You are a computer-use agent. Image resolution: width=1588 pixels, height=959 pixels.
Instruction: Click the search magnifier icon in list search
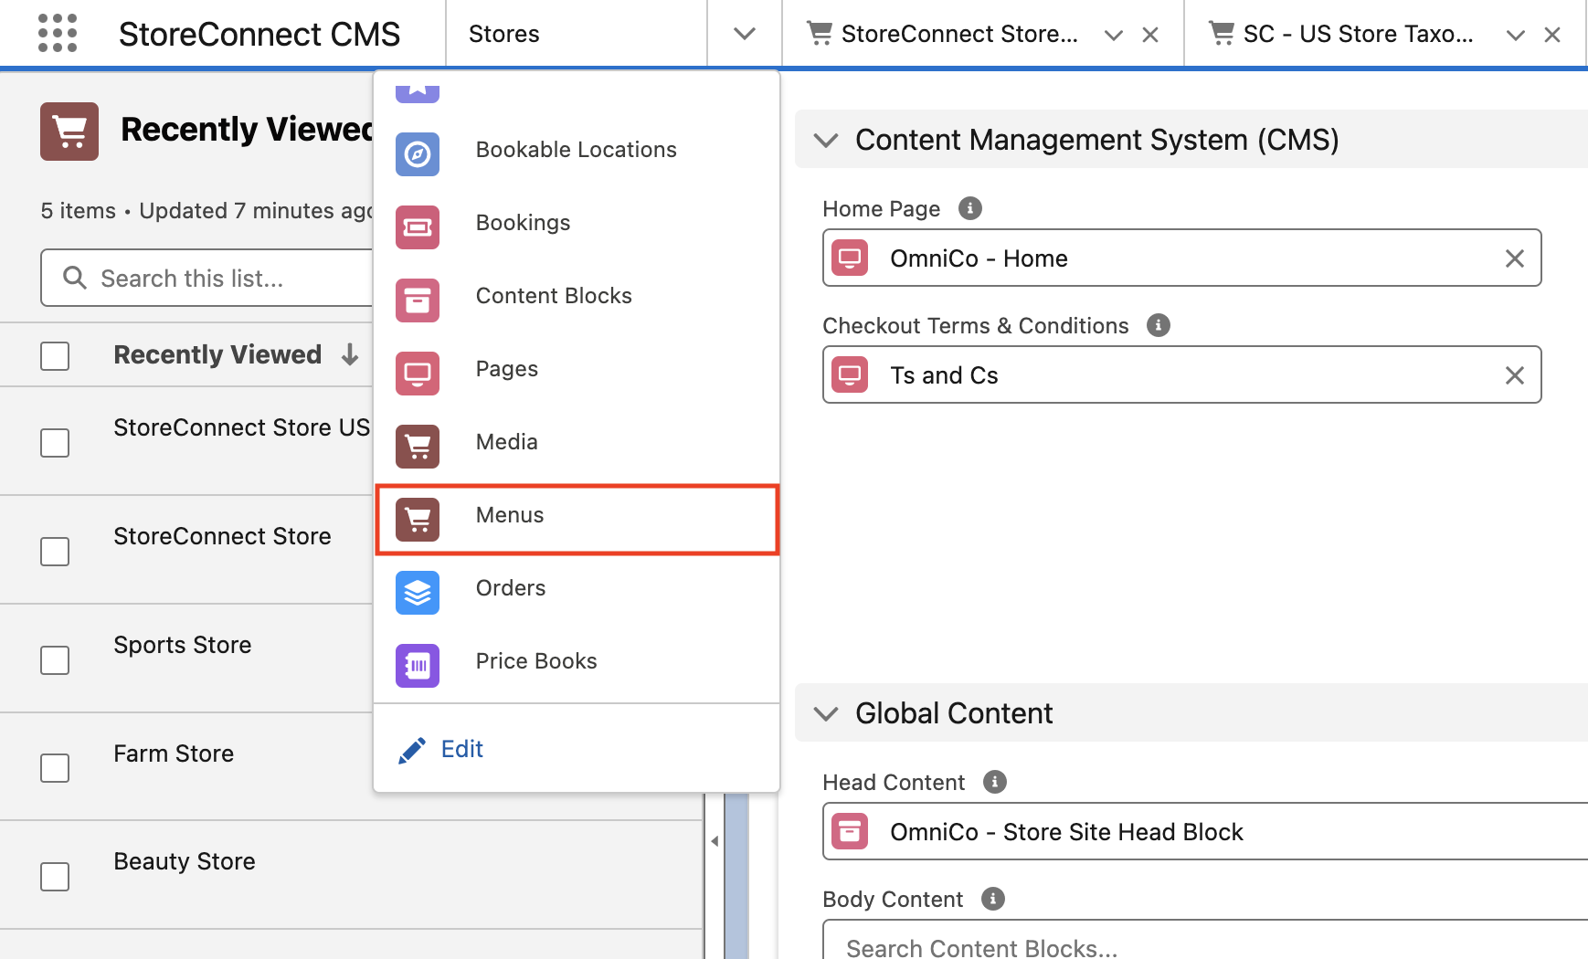click(75, 278)
